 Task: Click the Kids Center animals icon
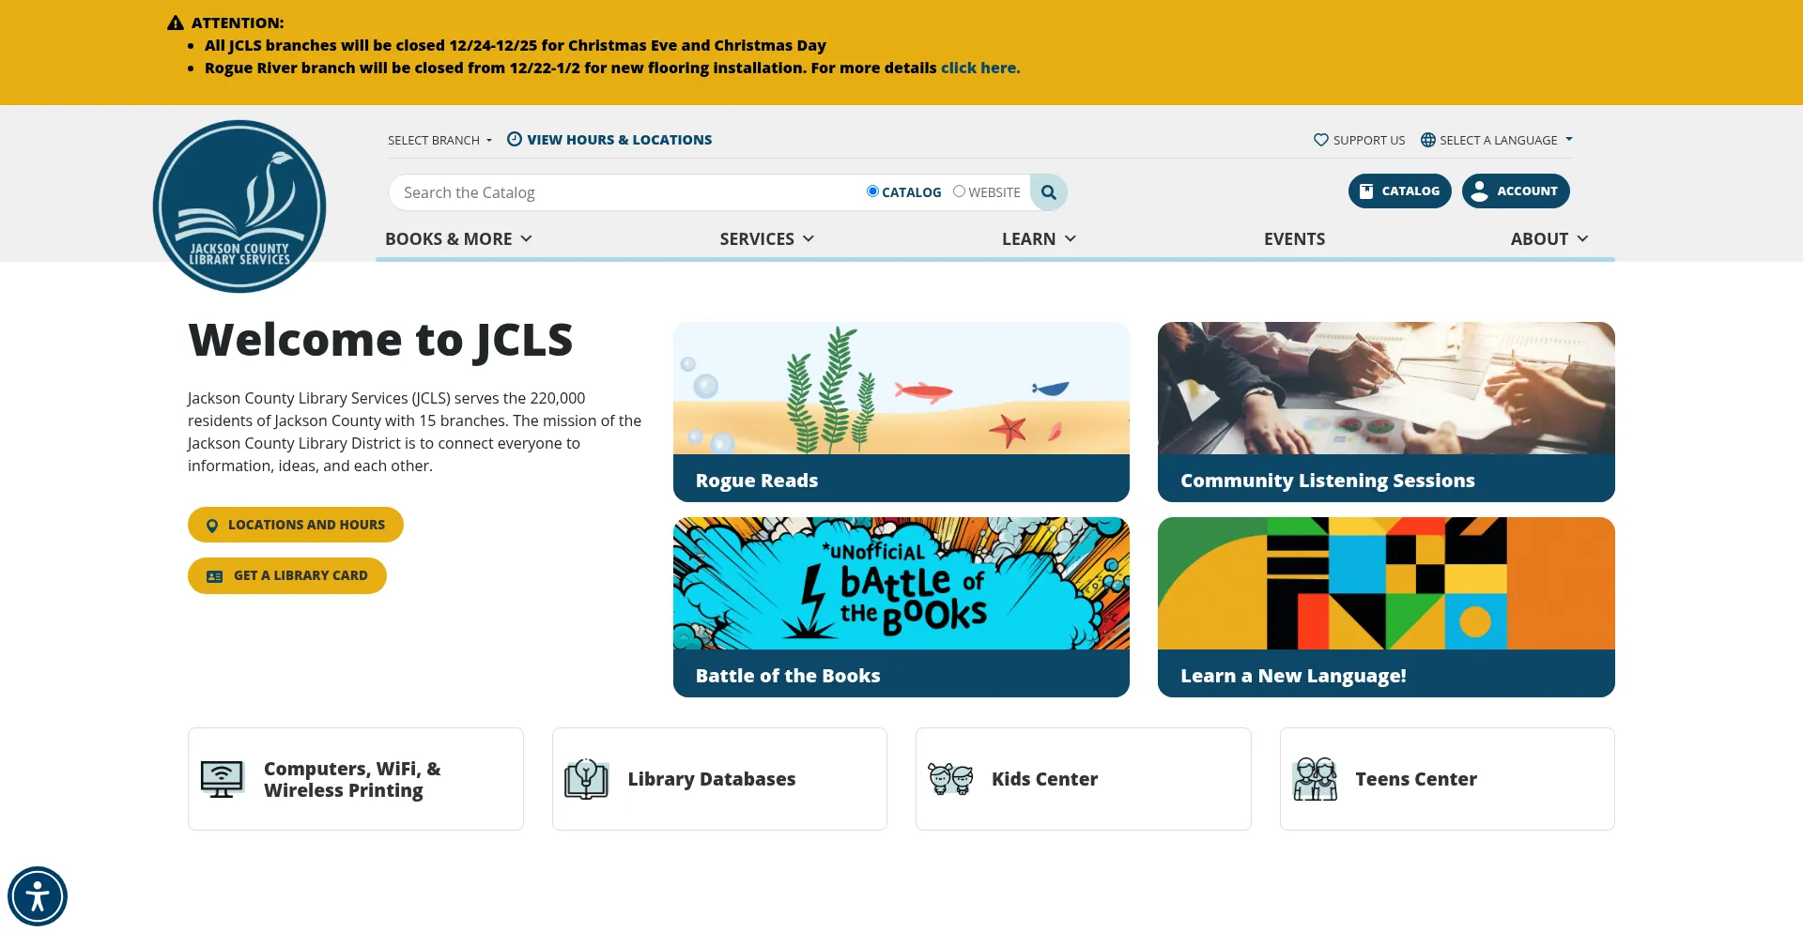point(951,778)
